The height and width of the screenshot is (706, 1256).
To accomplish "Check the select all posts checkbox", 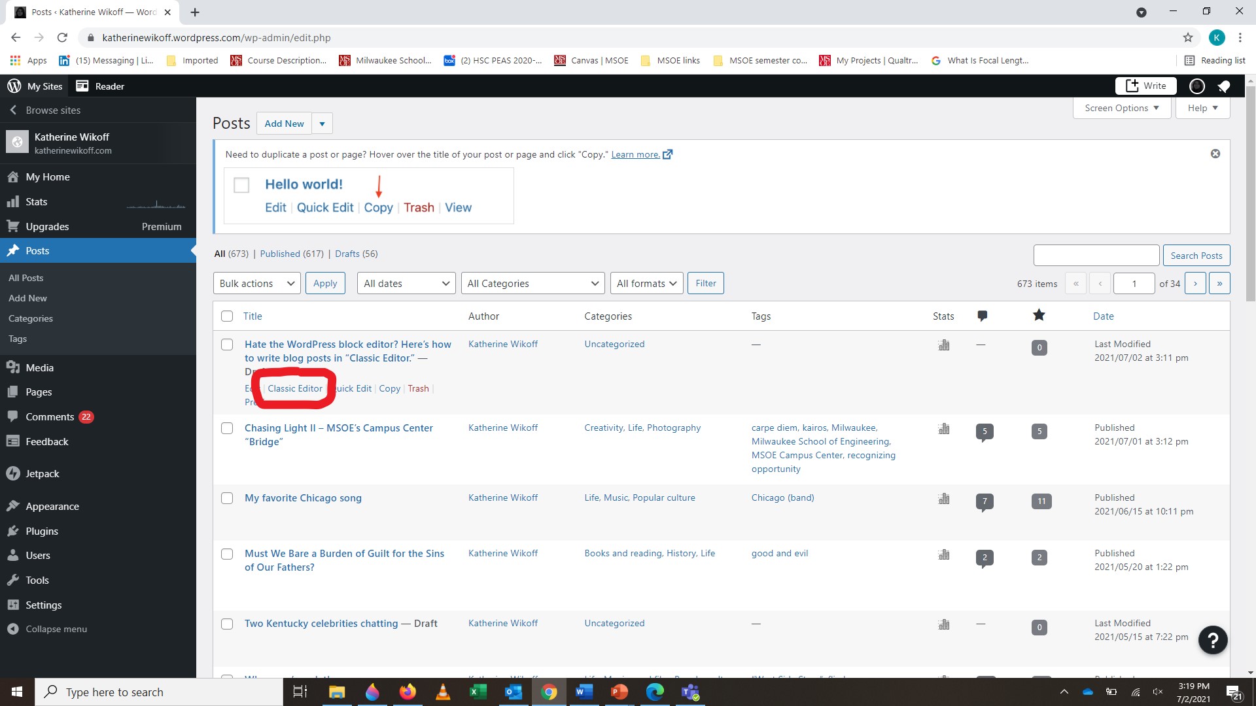I will pyautogui.click(x=227, y=316).
